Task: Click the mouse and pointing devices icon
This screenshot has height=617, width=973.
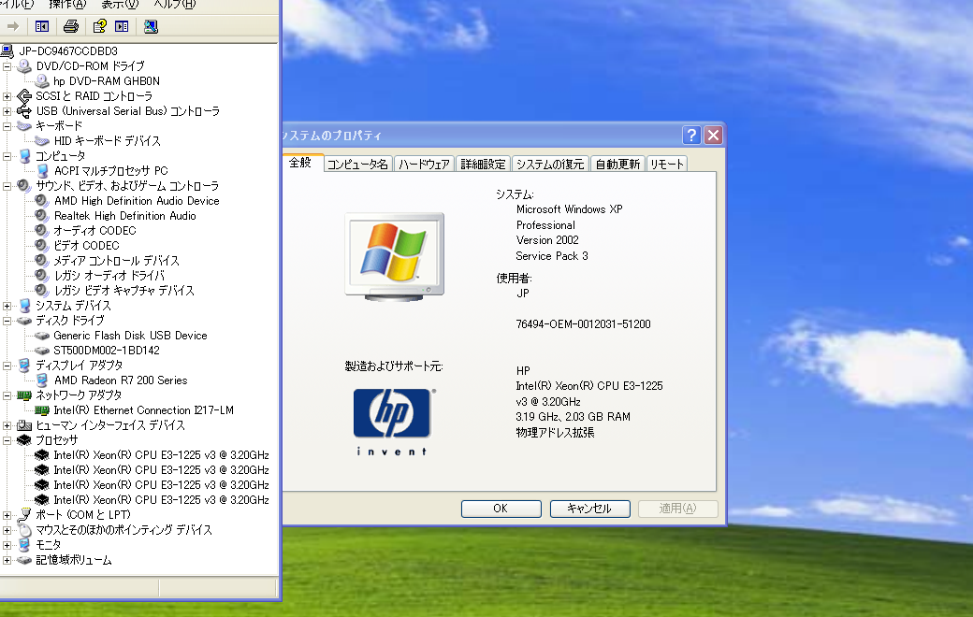Action: click(x=24, y=529)
